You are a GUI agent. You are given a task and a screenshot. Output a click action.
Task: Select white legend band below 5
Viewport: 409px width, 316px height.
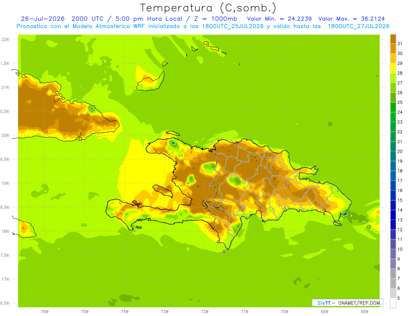(393, 303)
